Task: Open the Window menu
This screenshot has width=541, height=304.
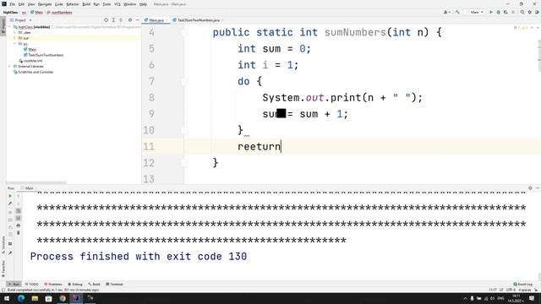Action: click(x=129, y=4)
